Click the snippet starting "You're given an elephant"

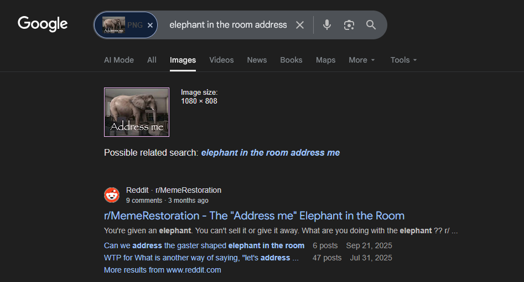coord(281,231)
